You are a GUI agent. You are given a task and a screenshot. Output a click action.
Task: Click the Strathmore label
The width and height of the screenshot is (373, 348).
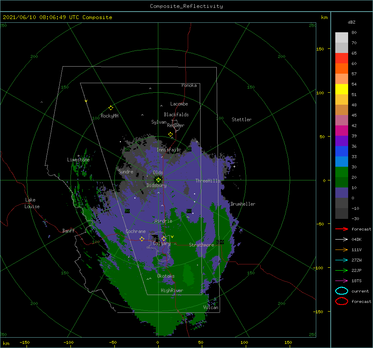(201, 245)
